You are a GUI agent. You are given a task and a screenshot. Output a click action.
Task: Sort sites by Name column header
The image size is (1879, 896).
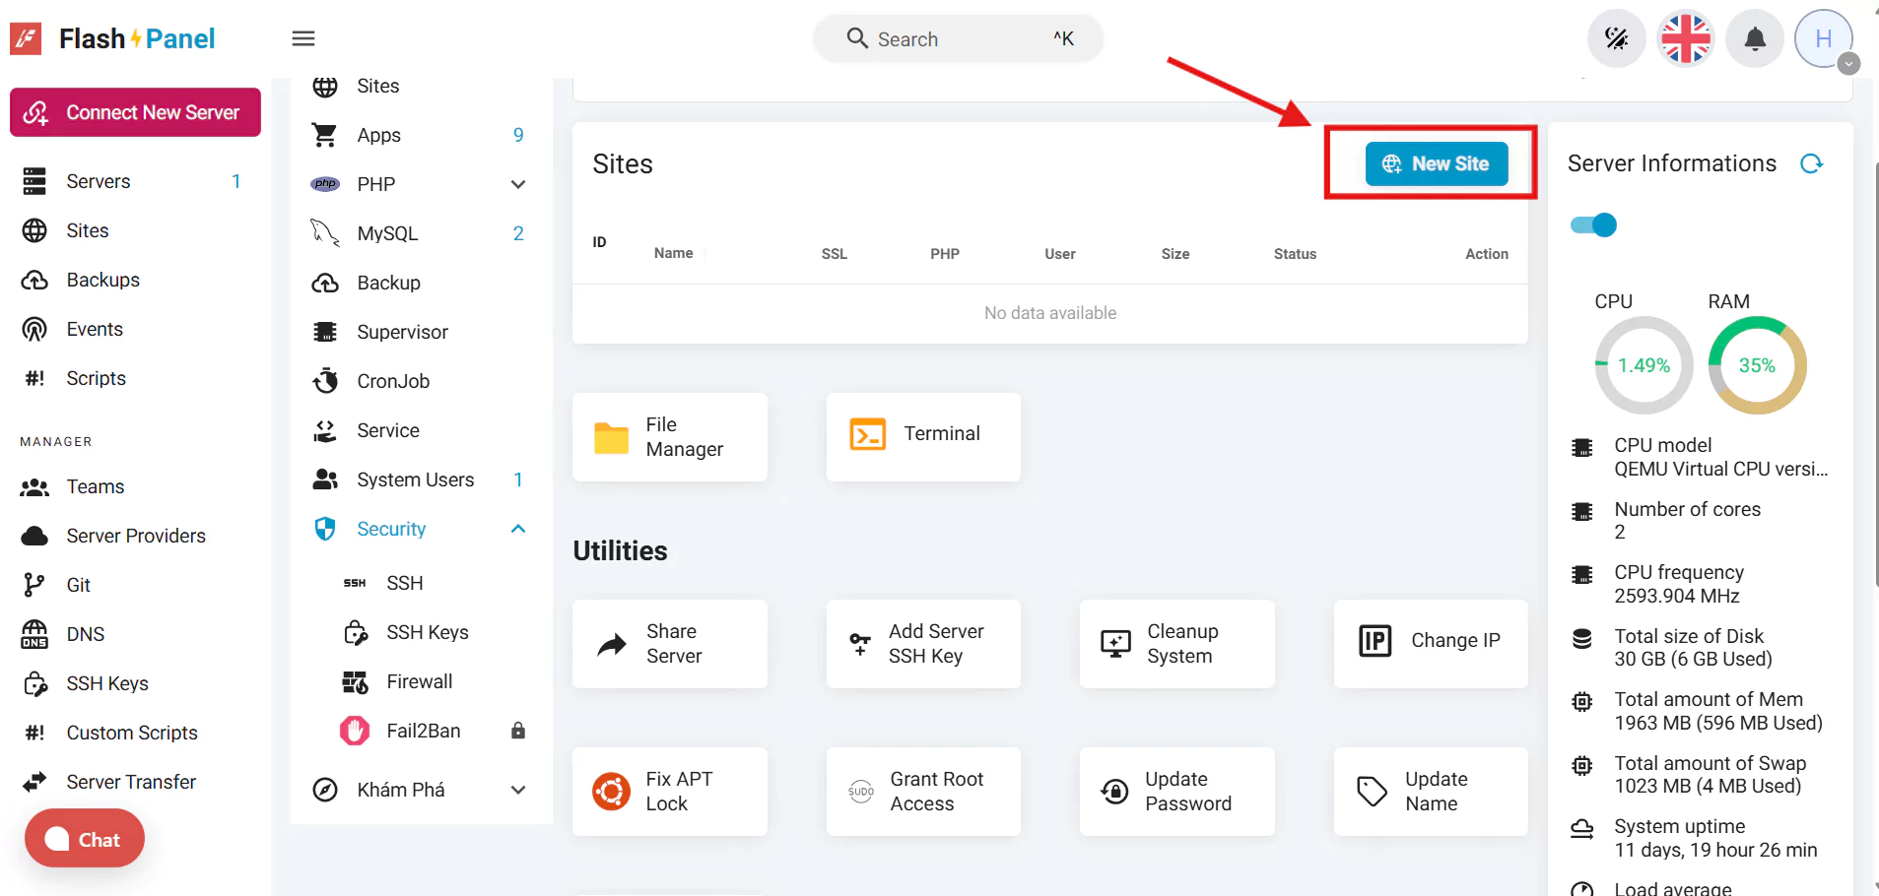674,253
